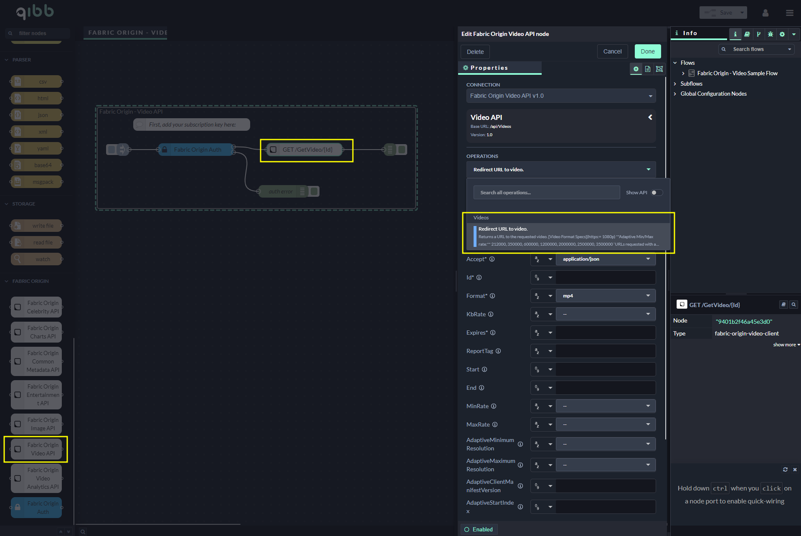Open the Configuration nodes gear icon in sidebar

782,34
